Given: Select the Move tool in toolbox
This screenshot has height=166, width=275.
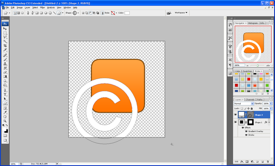Looking at the screenshot, I should click(5, 29).
